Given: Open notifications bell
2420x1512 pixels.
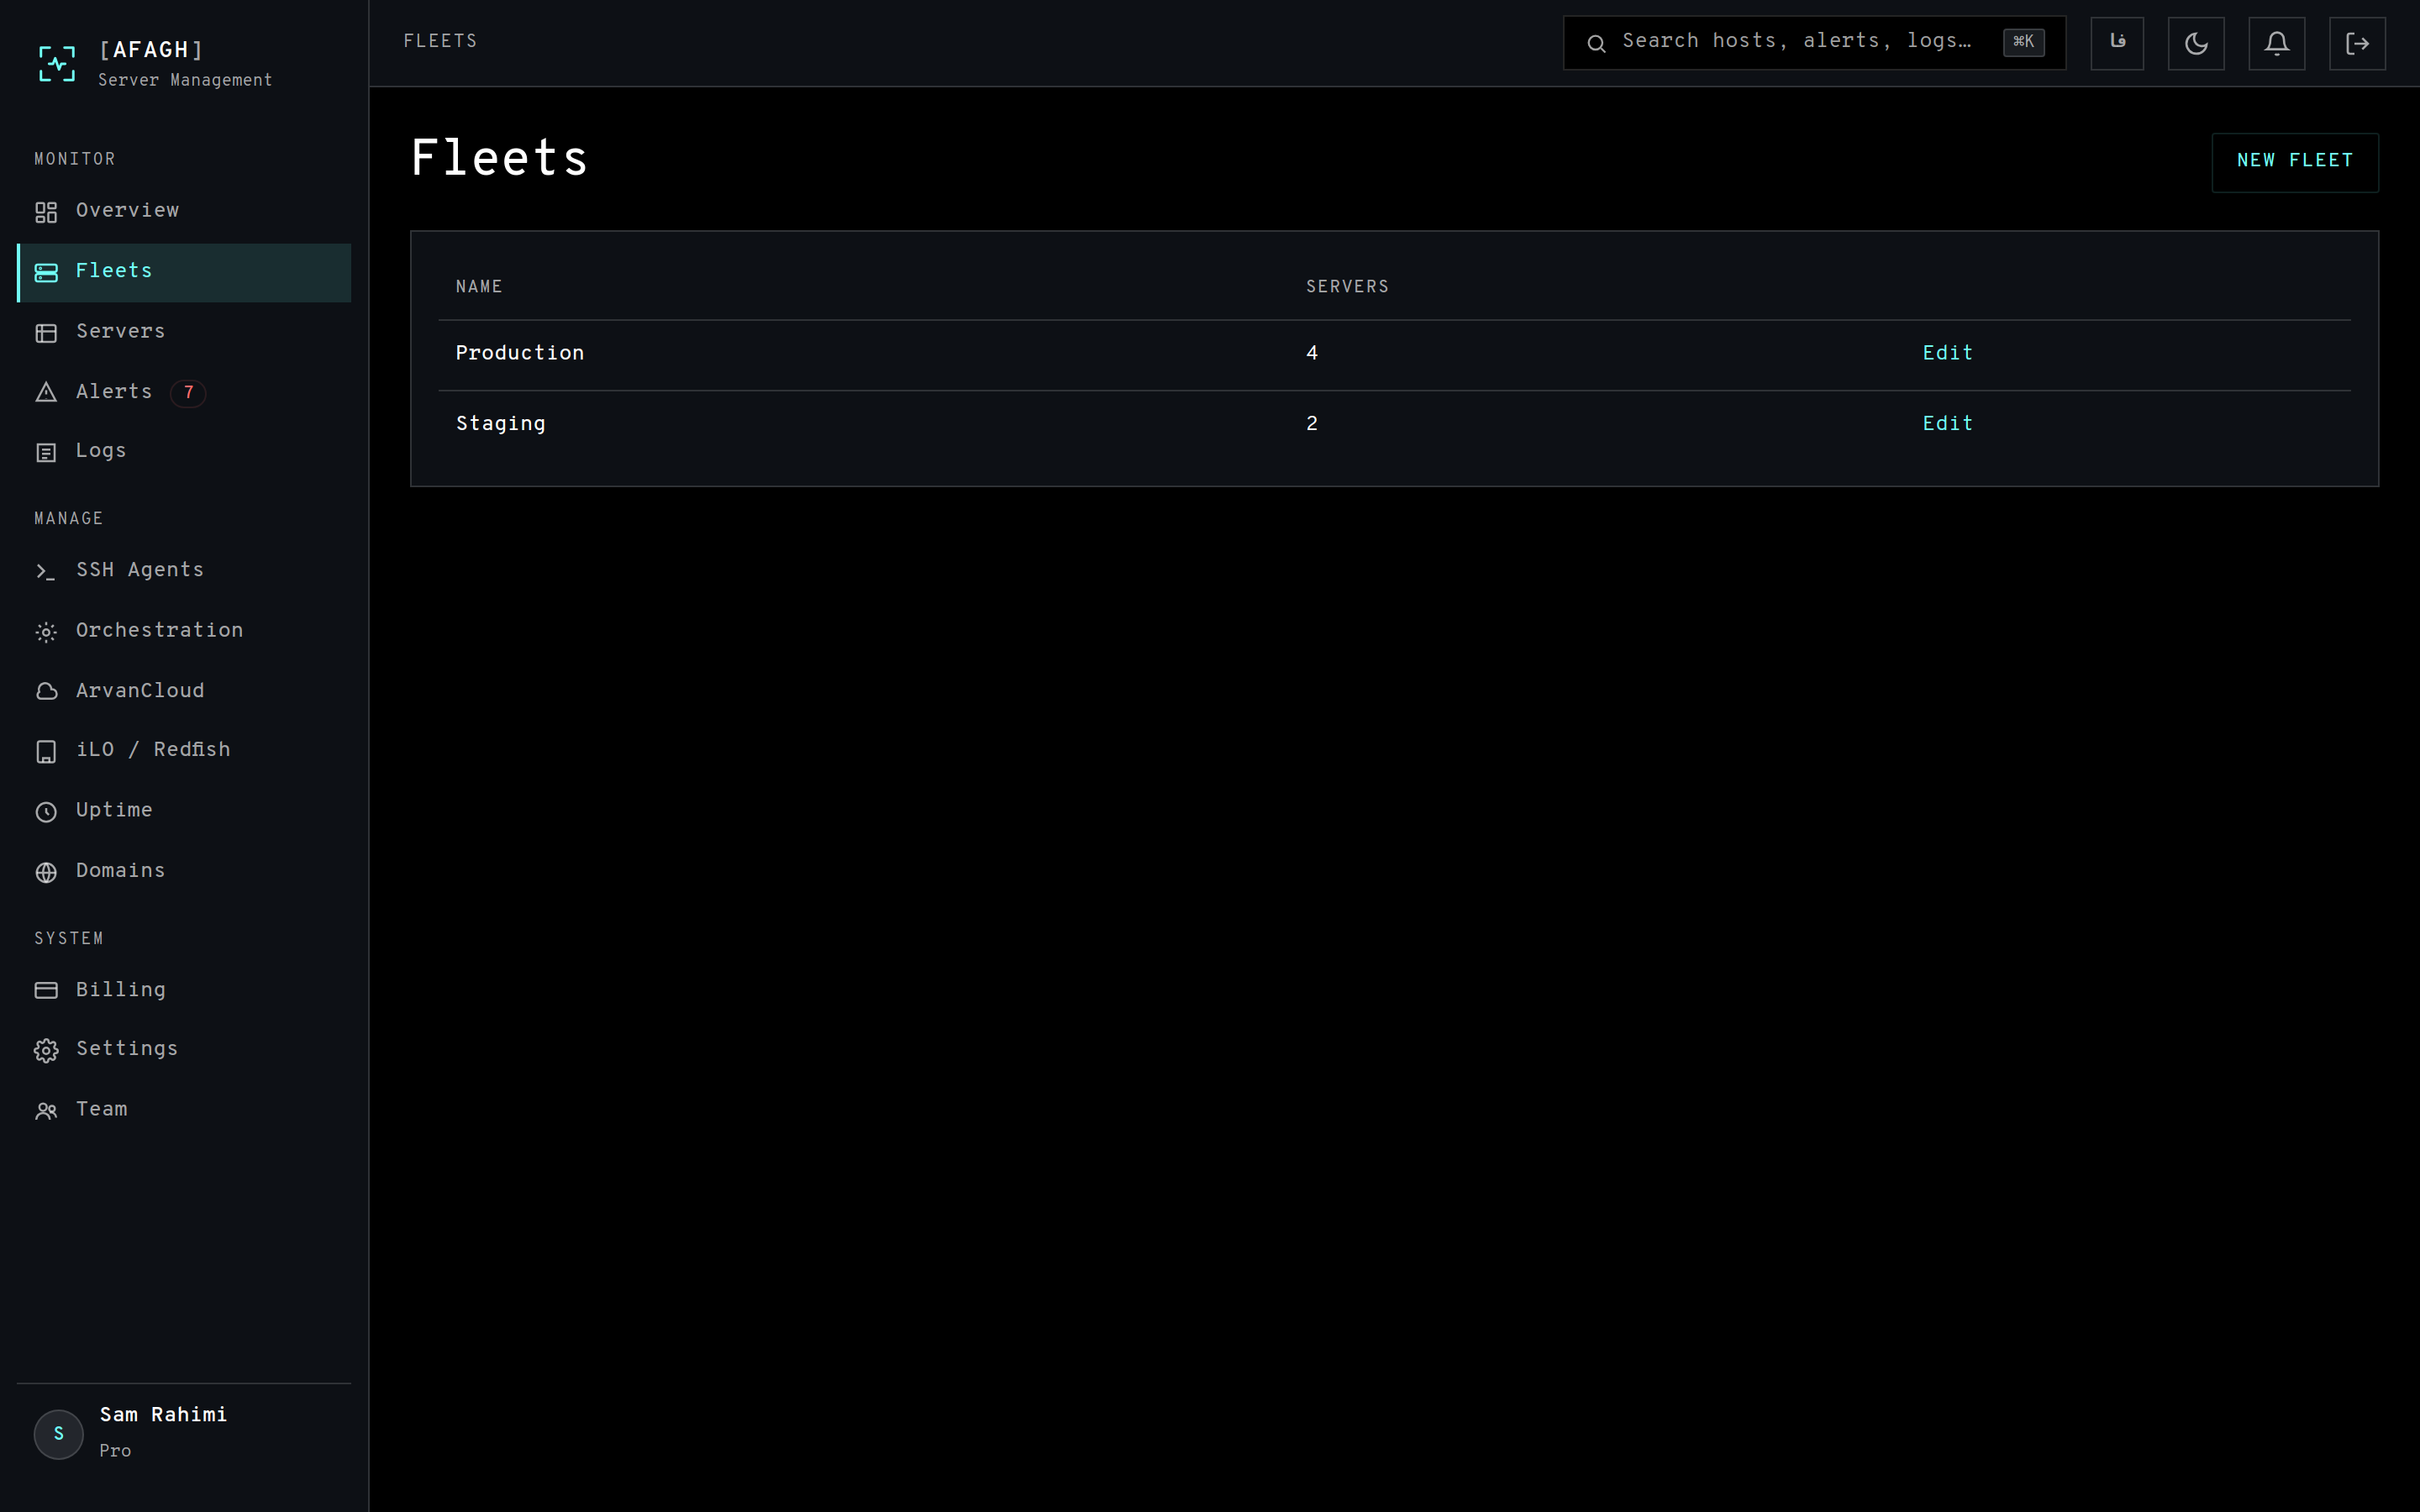Looking at the screenshot, I should point(2276,43).
